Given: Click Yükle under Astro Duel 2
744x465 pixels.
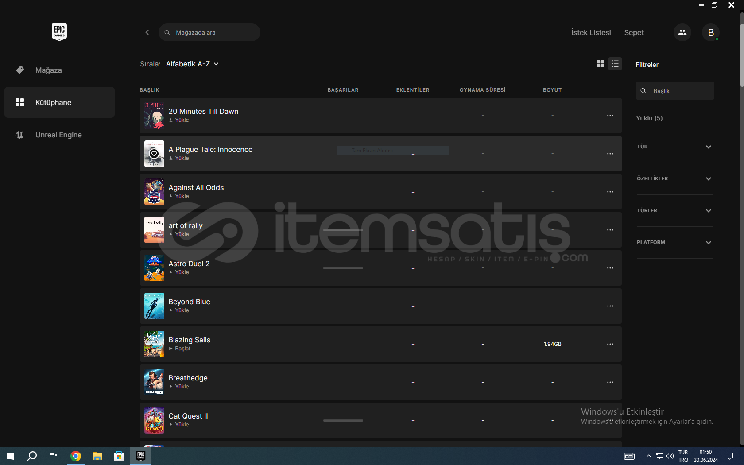Looking at the screenshot, I should coord(179,272).
